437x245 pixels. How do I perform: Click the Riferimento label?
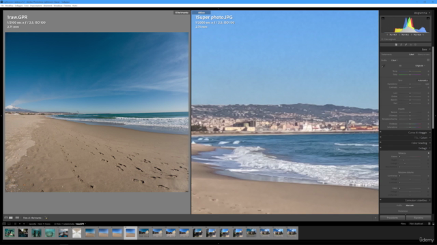182,12
